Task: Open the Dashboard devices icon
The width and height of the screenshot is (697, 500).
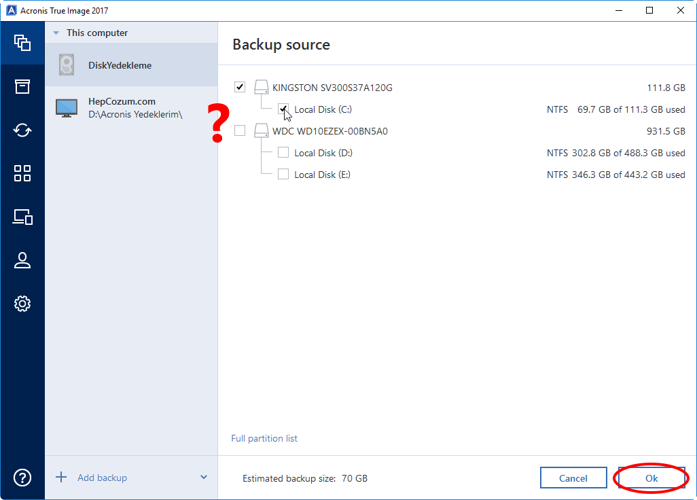Action: point(22,217)
